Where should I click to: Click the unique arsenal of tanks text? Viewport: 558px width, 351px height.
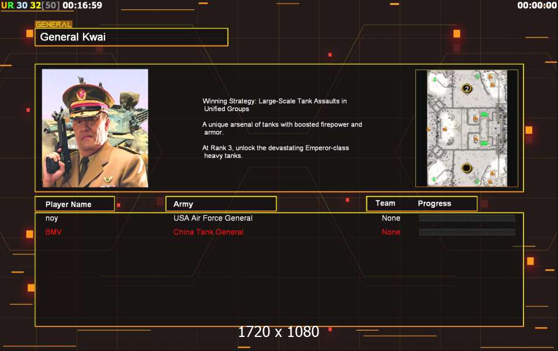[282, 128]
